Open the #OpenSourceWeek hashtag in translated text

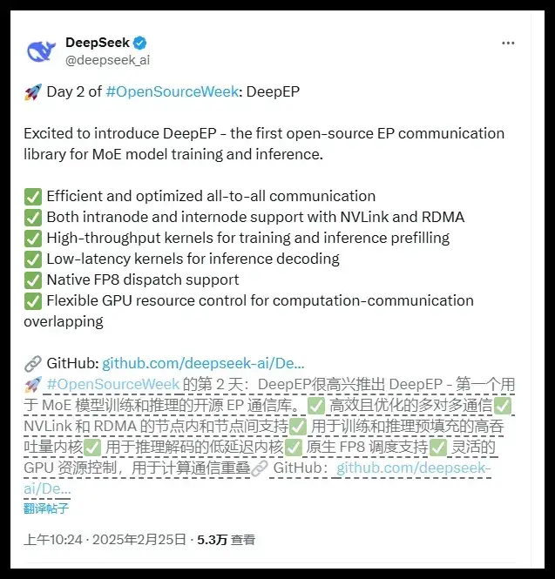(x=113, y=384)
